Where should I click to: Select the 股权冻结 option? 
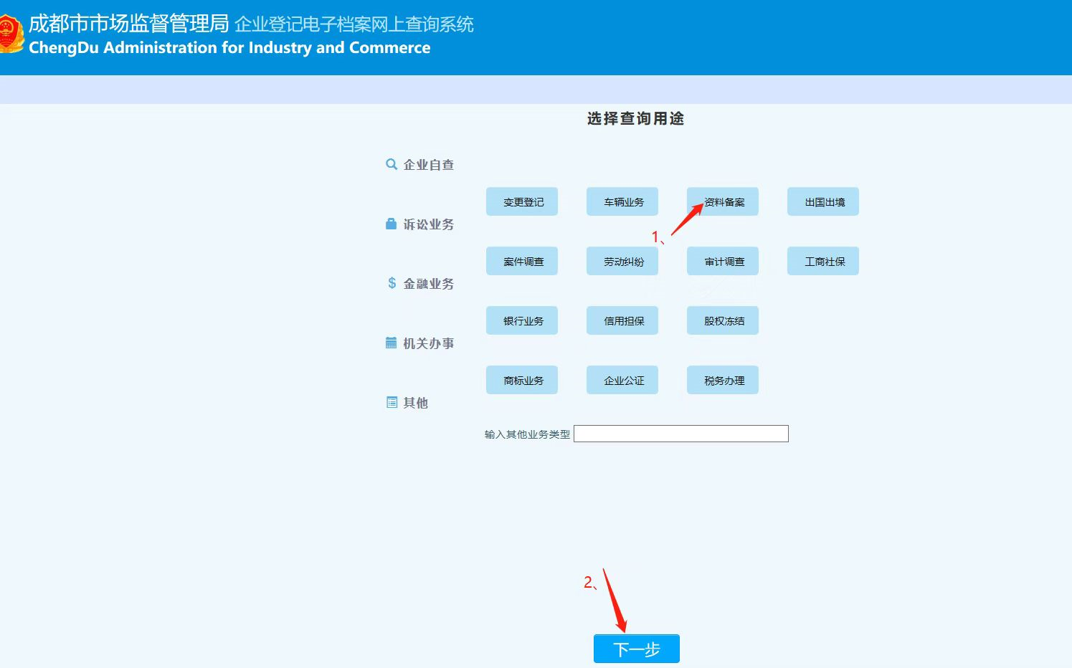[x=723, y=321]
